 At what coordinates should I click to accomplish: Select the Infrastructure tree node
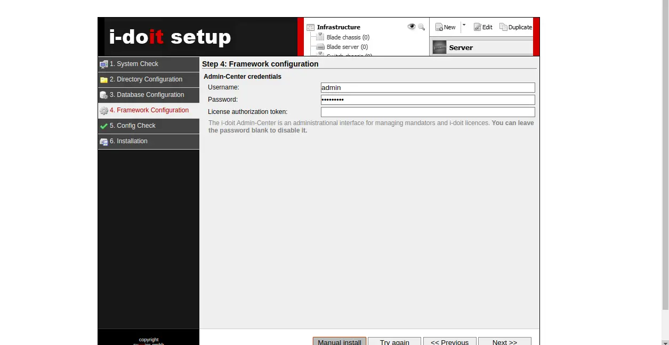(x=338, y=27)
